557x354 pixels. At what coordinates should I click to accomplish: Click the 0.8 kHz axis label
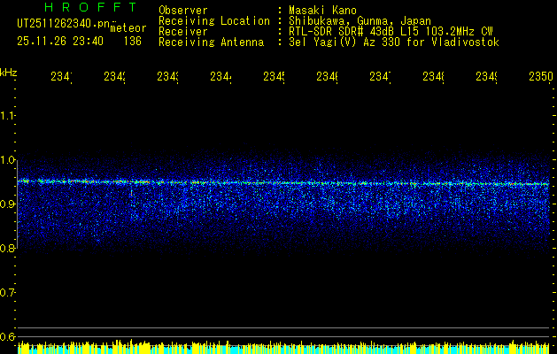tap(7, 248)
